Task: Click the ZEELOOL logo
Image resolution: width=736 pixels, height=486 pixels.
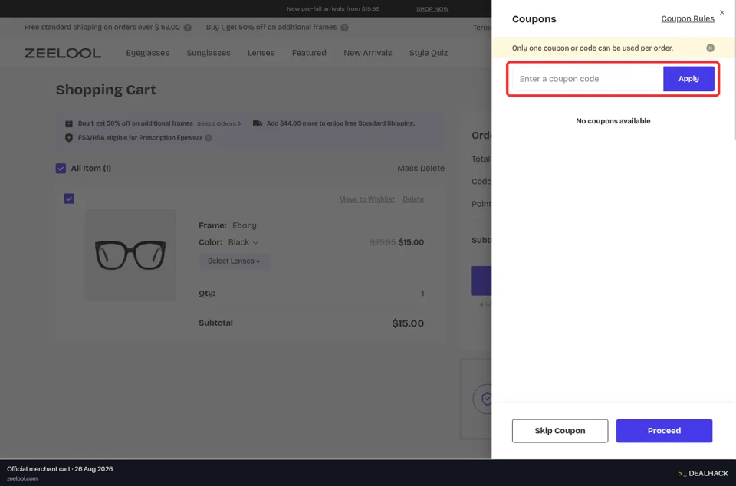Action: coord(62,53)
